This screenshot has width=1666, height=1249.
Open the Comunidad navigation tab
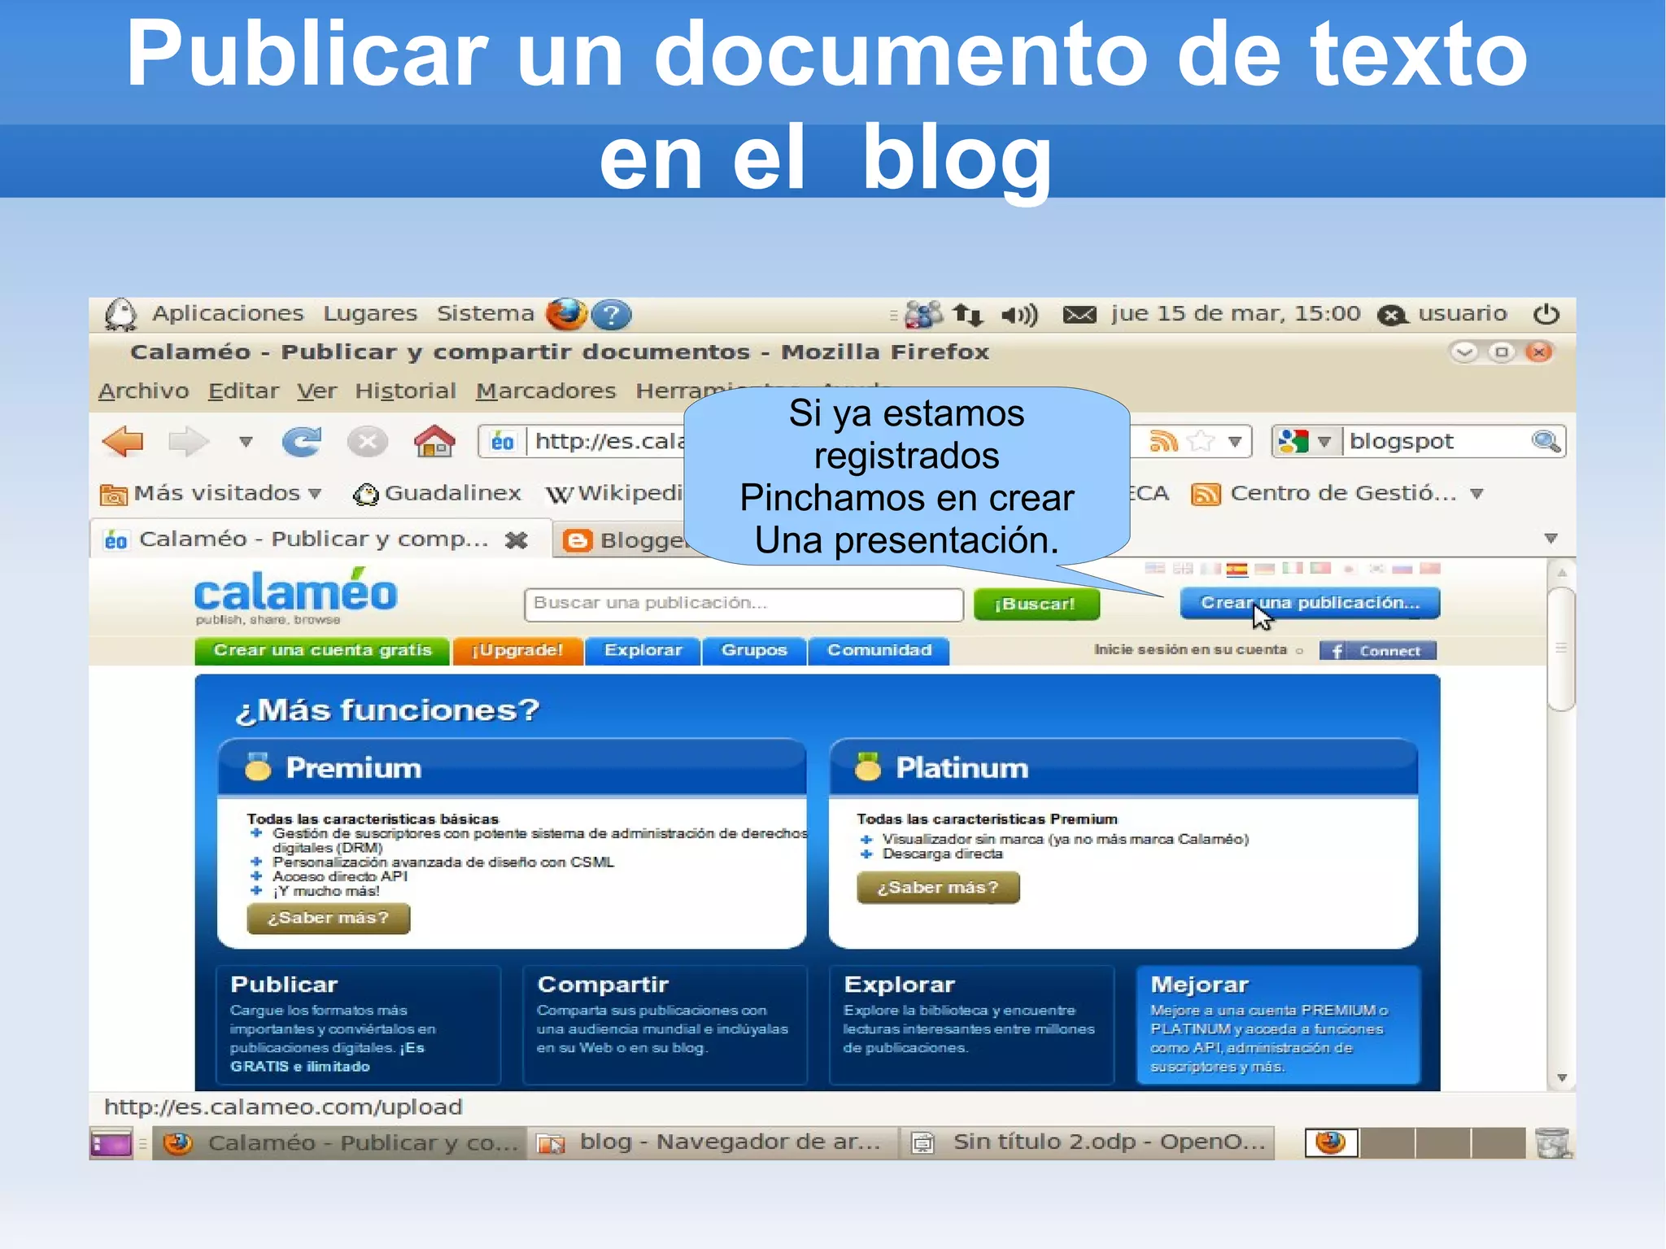coord(879,650)
